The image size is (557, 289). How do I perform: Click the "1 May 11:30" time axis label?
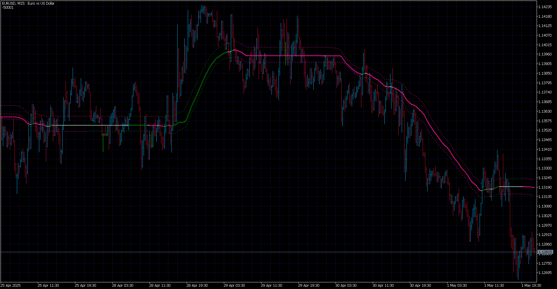pyautogui.click(x=494, y=286)
